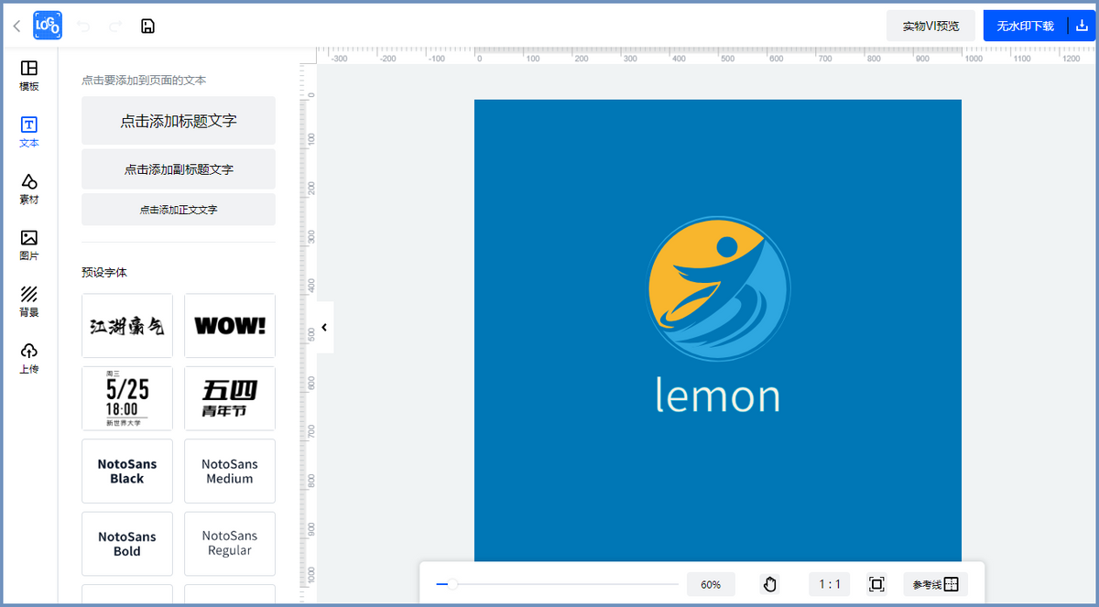Redo the last undone edit
Image resolution: width=1099 pixels, height=607 pixels.
pyautogui.click(x=115, y=26)
